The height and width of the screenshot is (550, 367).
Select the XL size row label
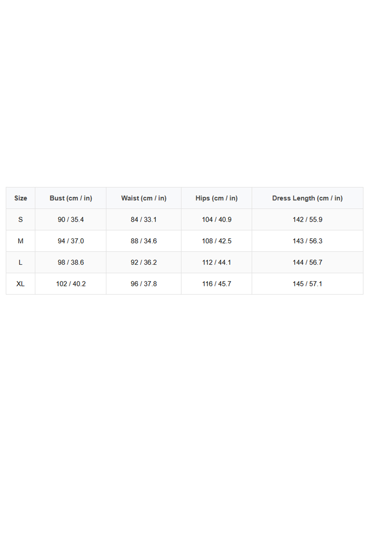click(x=21, y=284)
